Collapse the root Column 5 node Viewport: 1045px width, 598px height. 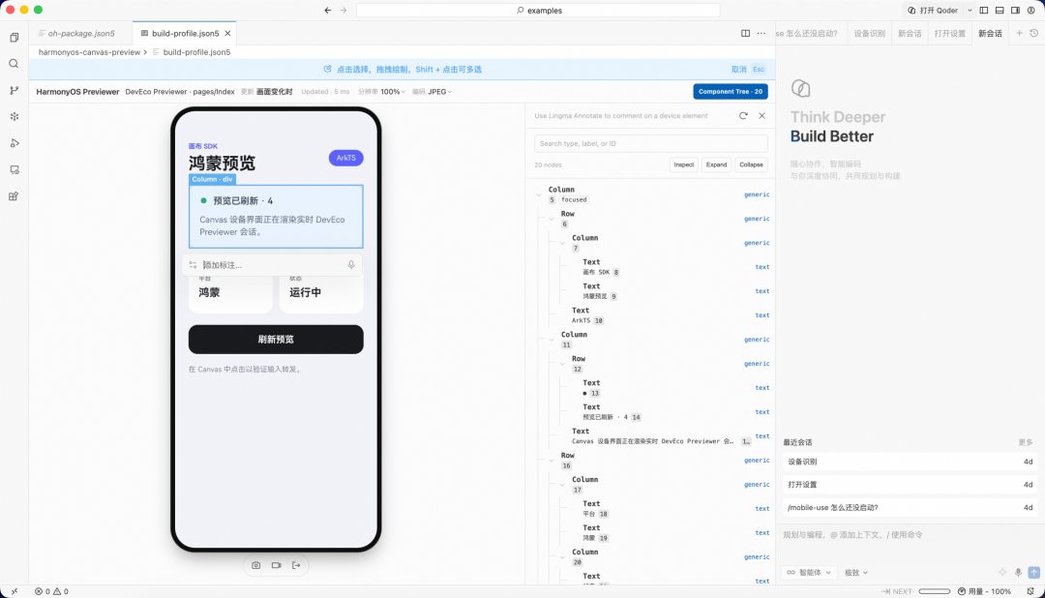pyautogui.click(x=539, y=194)
